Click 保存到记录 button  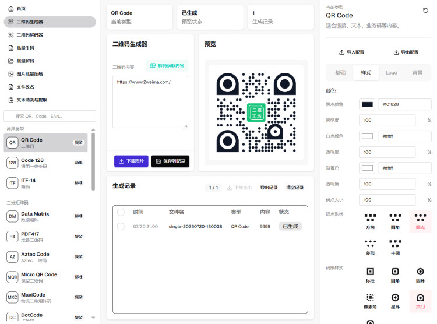170,161
